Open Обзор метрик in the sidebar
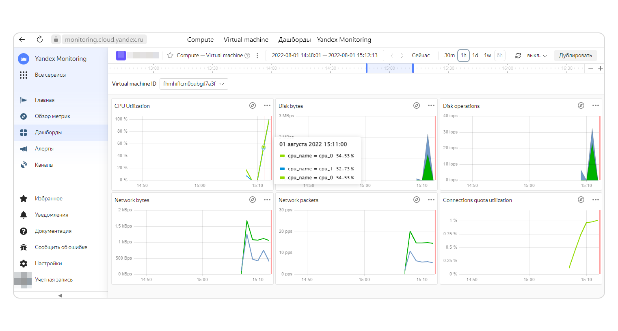618x331 pixels. coord(61,116)
